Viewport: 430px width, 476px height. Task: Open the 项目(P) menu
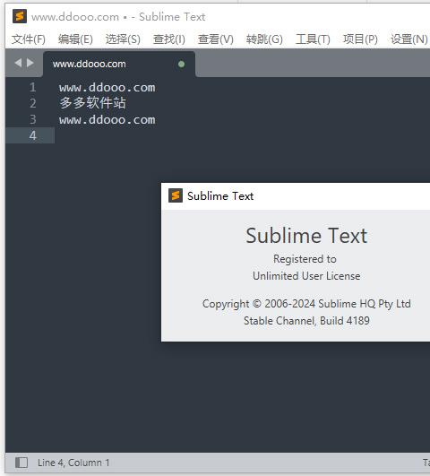pos(360,39)
